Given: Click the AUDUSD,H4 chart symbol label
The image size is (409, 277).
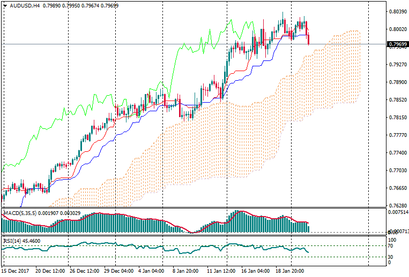Looking at the screenshot, I should pyautogui.click(x=25, y=6).
